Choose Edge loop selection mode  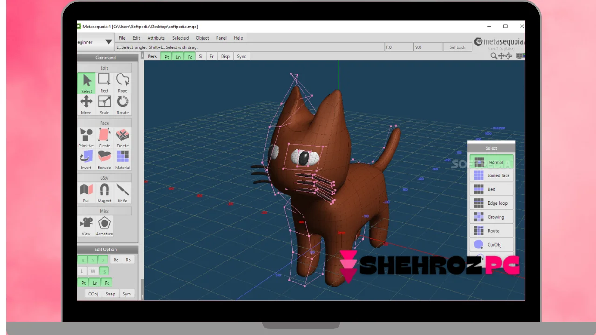coord(491,203)
